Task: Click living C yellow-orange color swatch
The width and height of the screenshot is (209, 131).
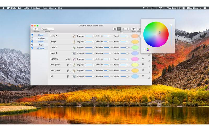Action: point(135,42)
